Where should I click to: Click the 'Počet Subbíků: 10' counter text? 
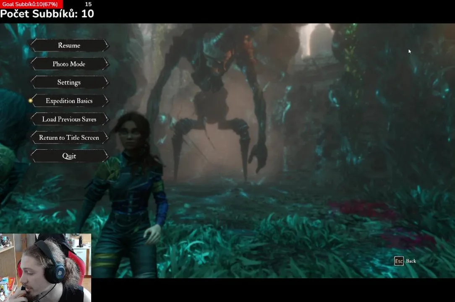click(x=47, y=14)
